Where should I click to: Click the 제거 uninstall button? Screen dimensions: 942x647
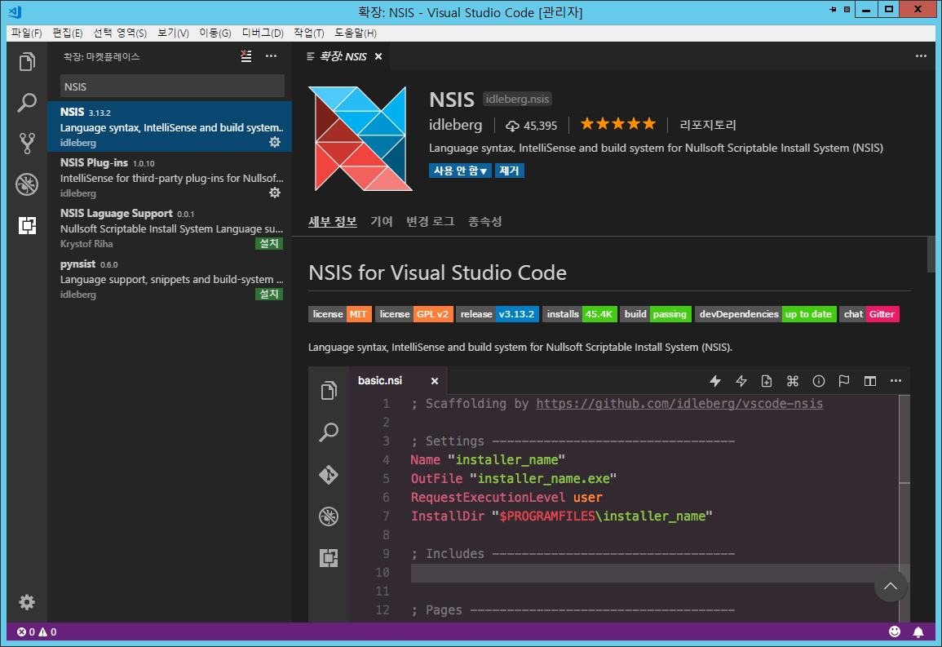(x=510, y=171)
